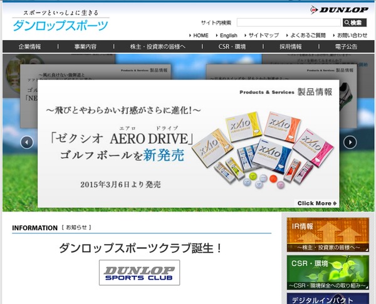Click the XXIO golf ball boxes image

click(263, 150)
